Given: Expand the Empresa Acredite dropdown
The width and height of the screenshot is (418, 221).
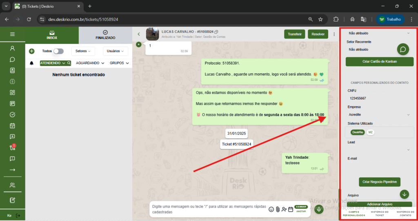Looking at the screenshot, I should click(408, 115).
